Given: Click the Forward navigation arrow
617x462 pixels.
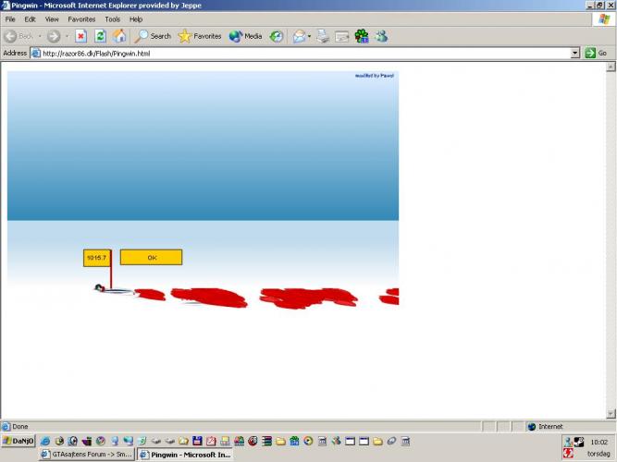Looking at the screenshot, I should (54, 36).
